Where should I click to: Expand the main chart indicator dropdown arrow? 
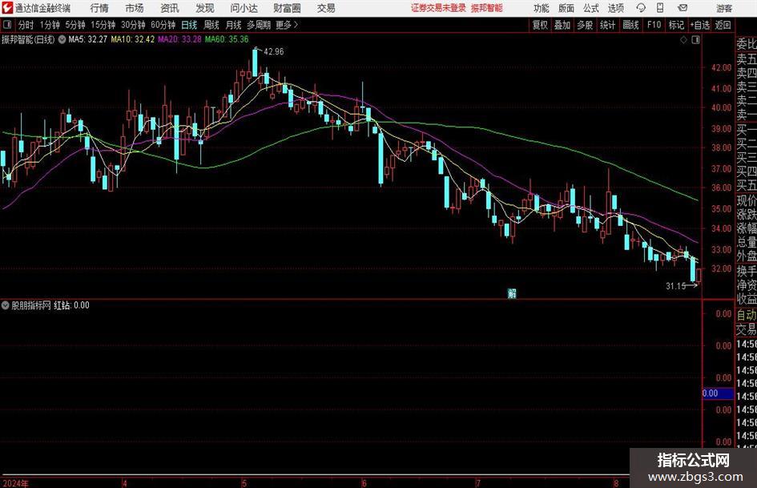(62, 39)
